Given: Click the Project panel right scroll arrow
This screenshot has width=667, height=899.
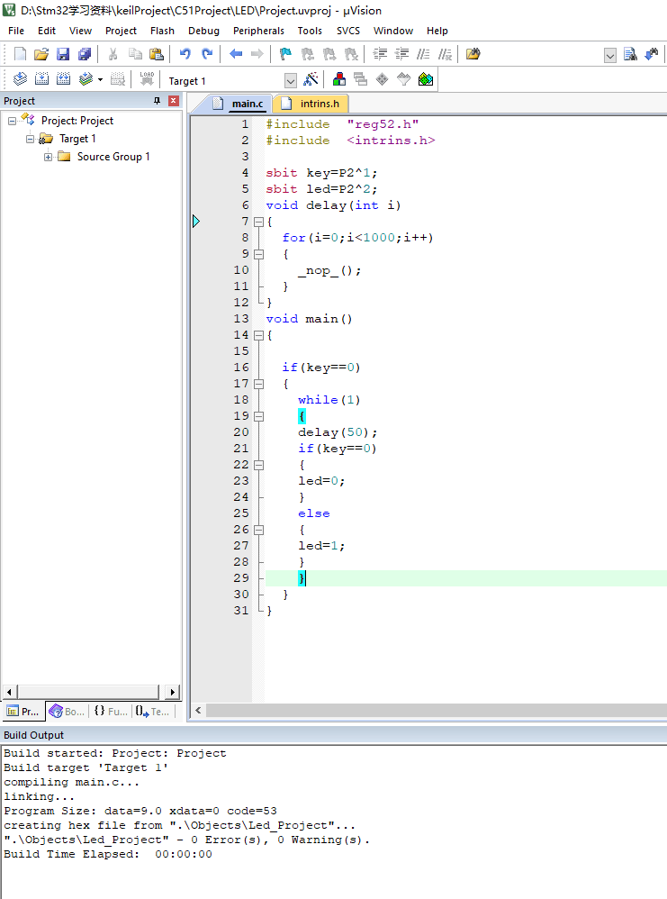Looking at the screenshot, I should 173,692.
